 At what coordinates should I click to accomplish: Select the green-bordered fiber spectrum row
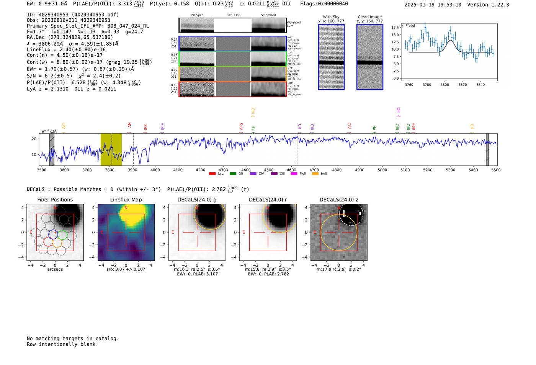[x=233, y=59]
